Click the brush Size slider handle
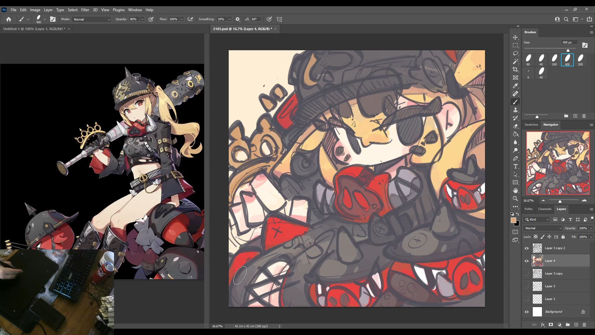Image resolution: width=595 pixels, height=335 pixels. click(568, 50)
